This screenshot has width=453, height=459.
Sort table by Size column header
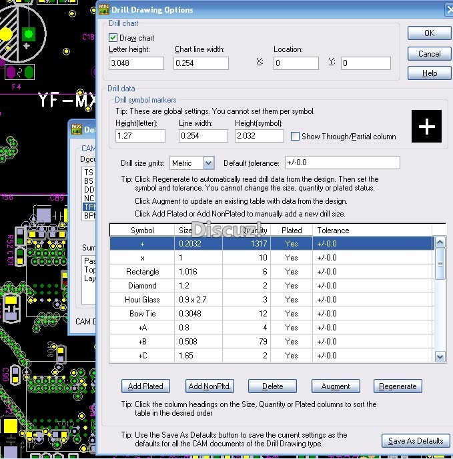coord(185,230)
